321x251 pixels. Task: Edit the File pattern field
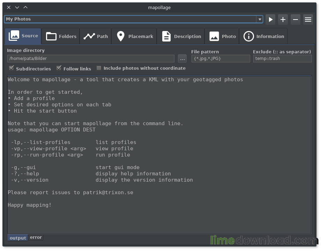(x=221, y=59)
